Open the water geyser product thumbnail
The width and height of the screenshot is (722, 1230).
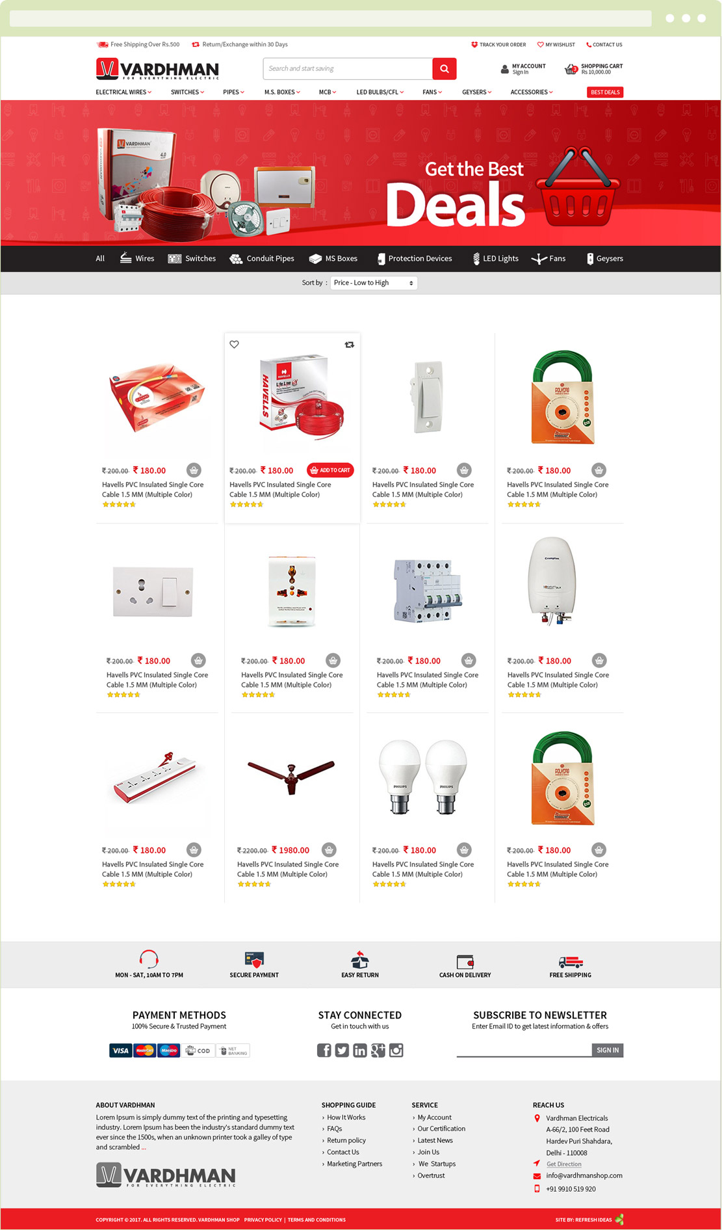tap(553, 581)
